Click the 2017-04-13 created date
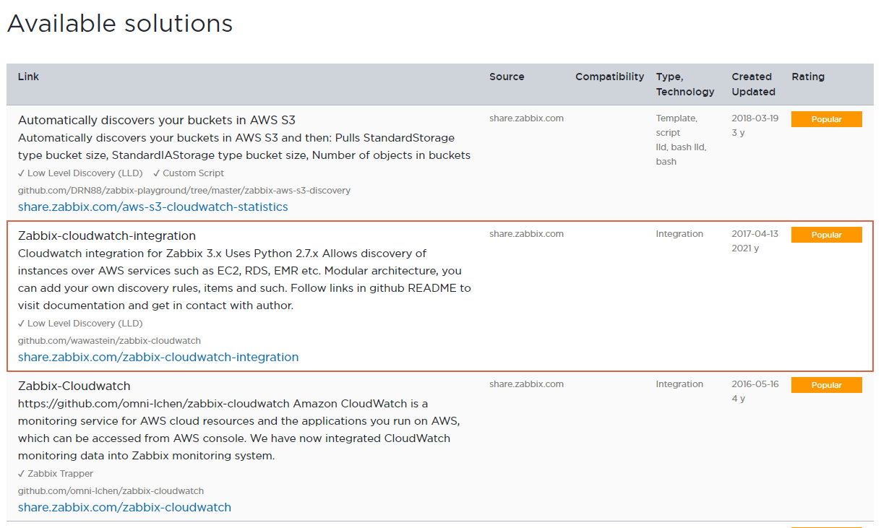The width and height of the screenshot is (881, 528). click(755, 234)
